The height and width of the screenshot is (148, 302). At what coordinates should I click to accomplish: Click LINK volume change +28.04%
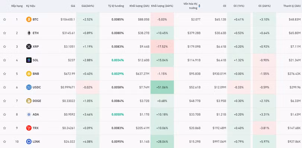point(162,142)
